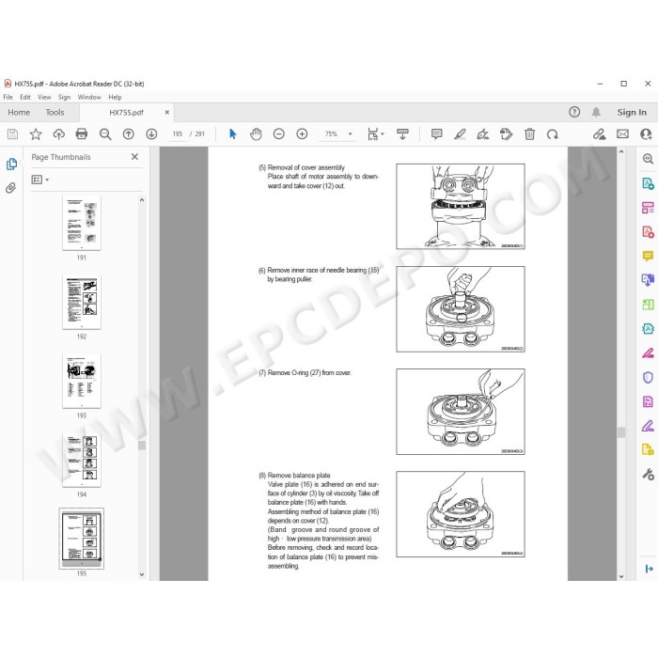
Task: Select page 194 thumbnail
Action: pos(82,460)
